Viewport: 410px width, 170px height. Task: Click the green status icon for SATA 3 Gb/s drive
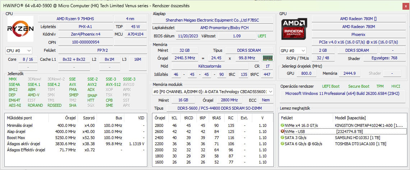pos(282,138)
